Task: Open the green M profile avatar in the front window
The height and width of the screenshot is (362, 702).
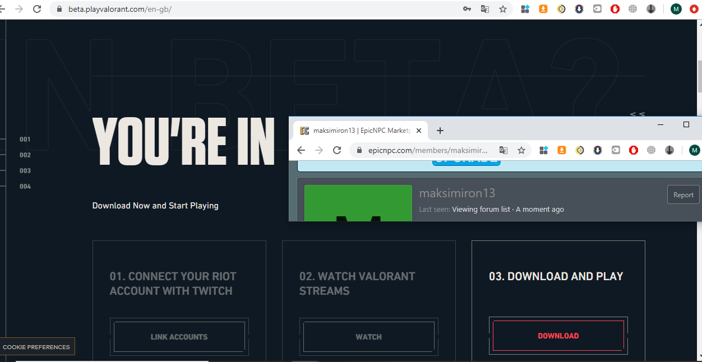Action: coord(694,150)
